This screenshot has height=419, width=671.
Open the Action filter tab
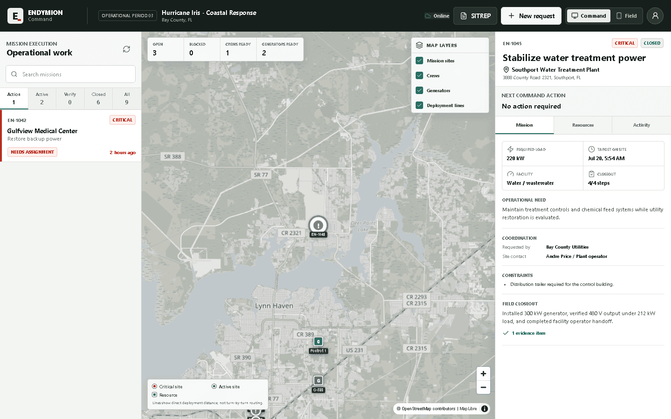point(14,98)
